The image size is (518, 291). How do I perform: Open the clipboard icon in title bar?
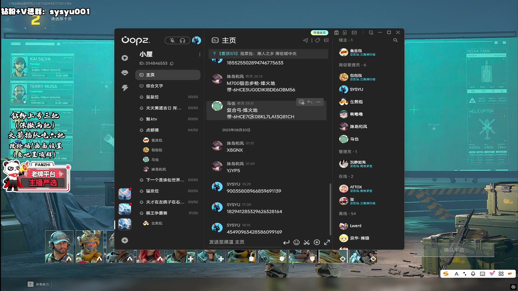[x=336, y=33]
